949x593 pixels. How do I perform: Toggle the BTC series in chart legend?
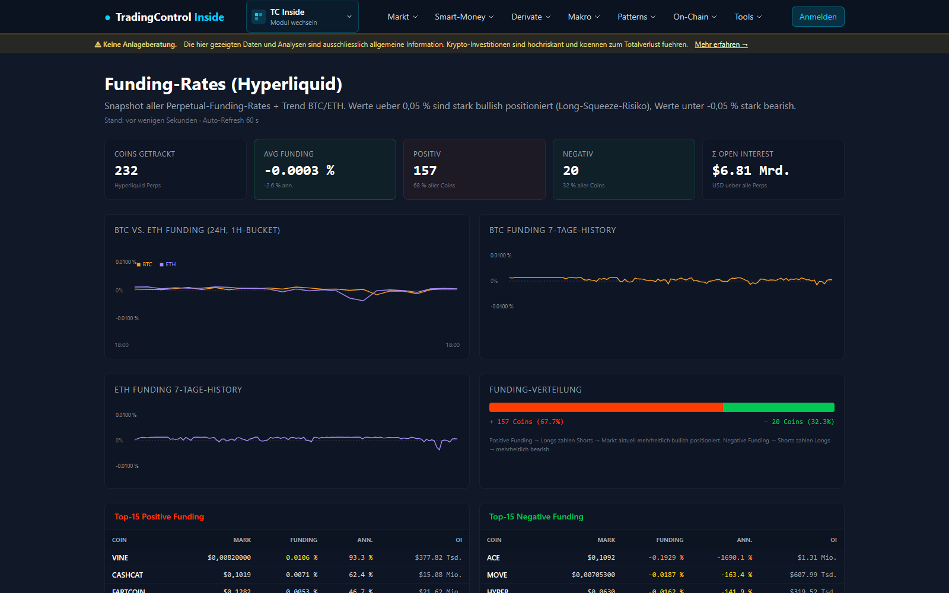(145, 264)
